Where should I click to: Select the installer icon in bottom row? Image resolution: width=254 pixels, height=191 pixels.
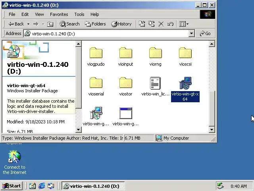(x=96, y=116)
